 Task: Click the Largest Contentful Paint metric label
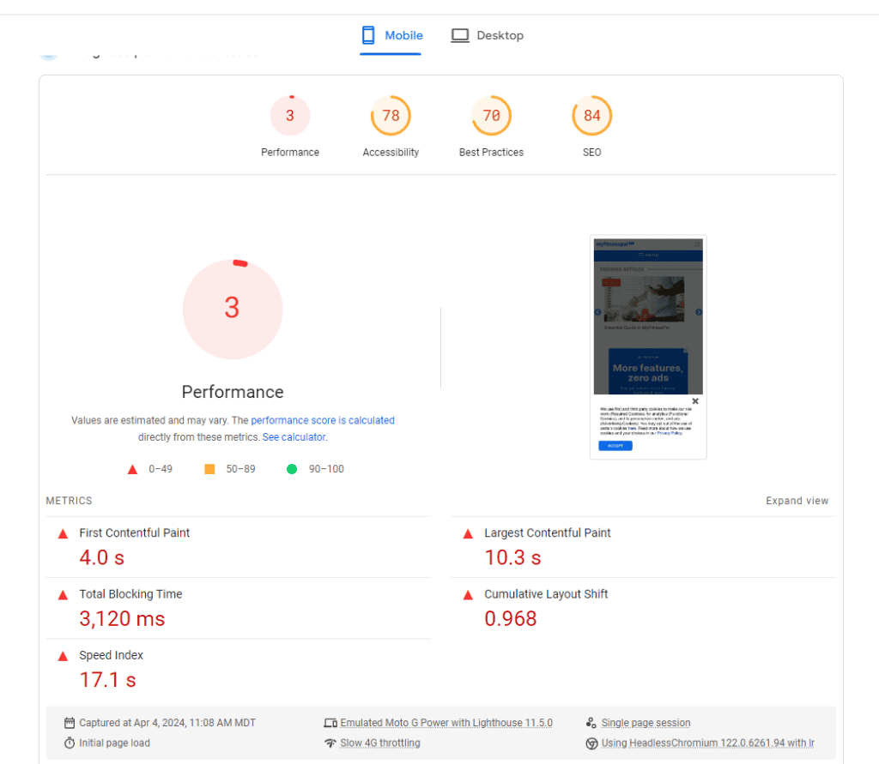tap(547, 532)
